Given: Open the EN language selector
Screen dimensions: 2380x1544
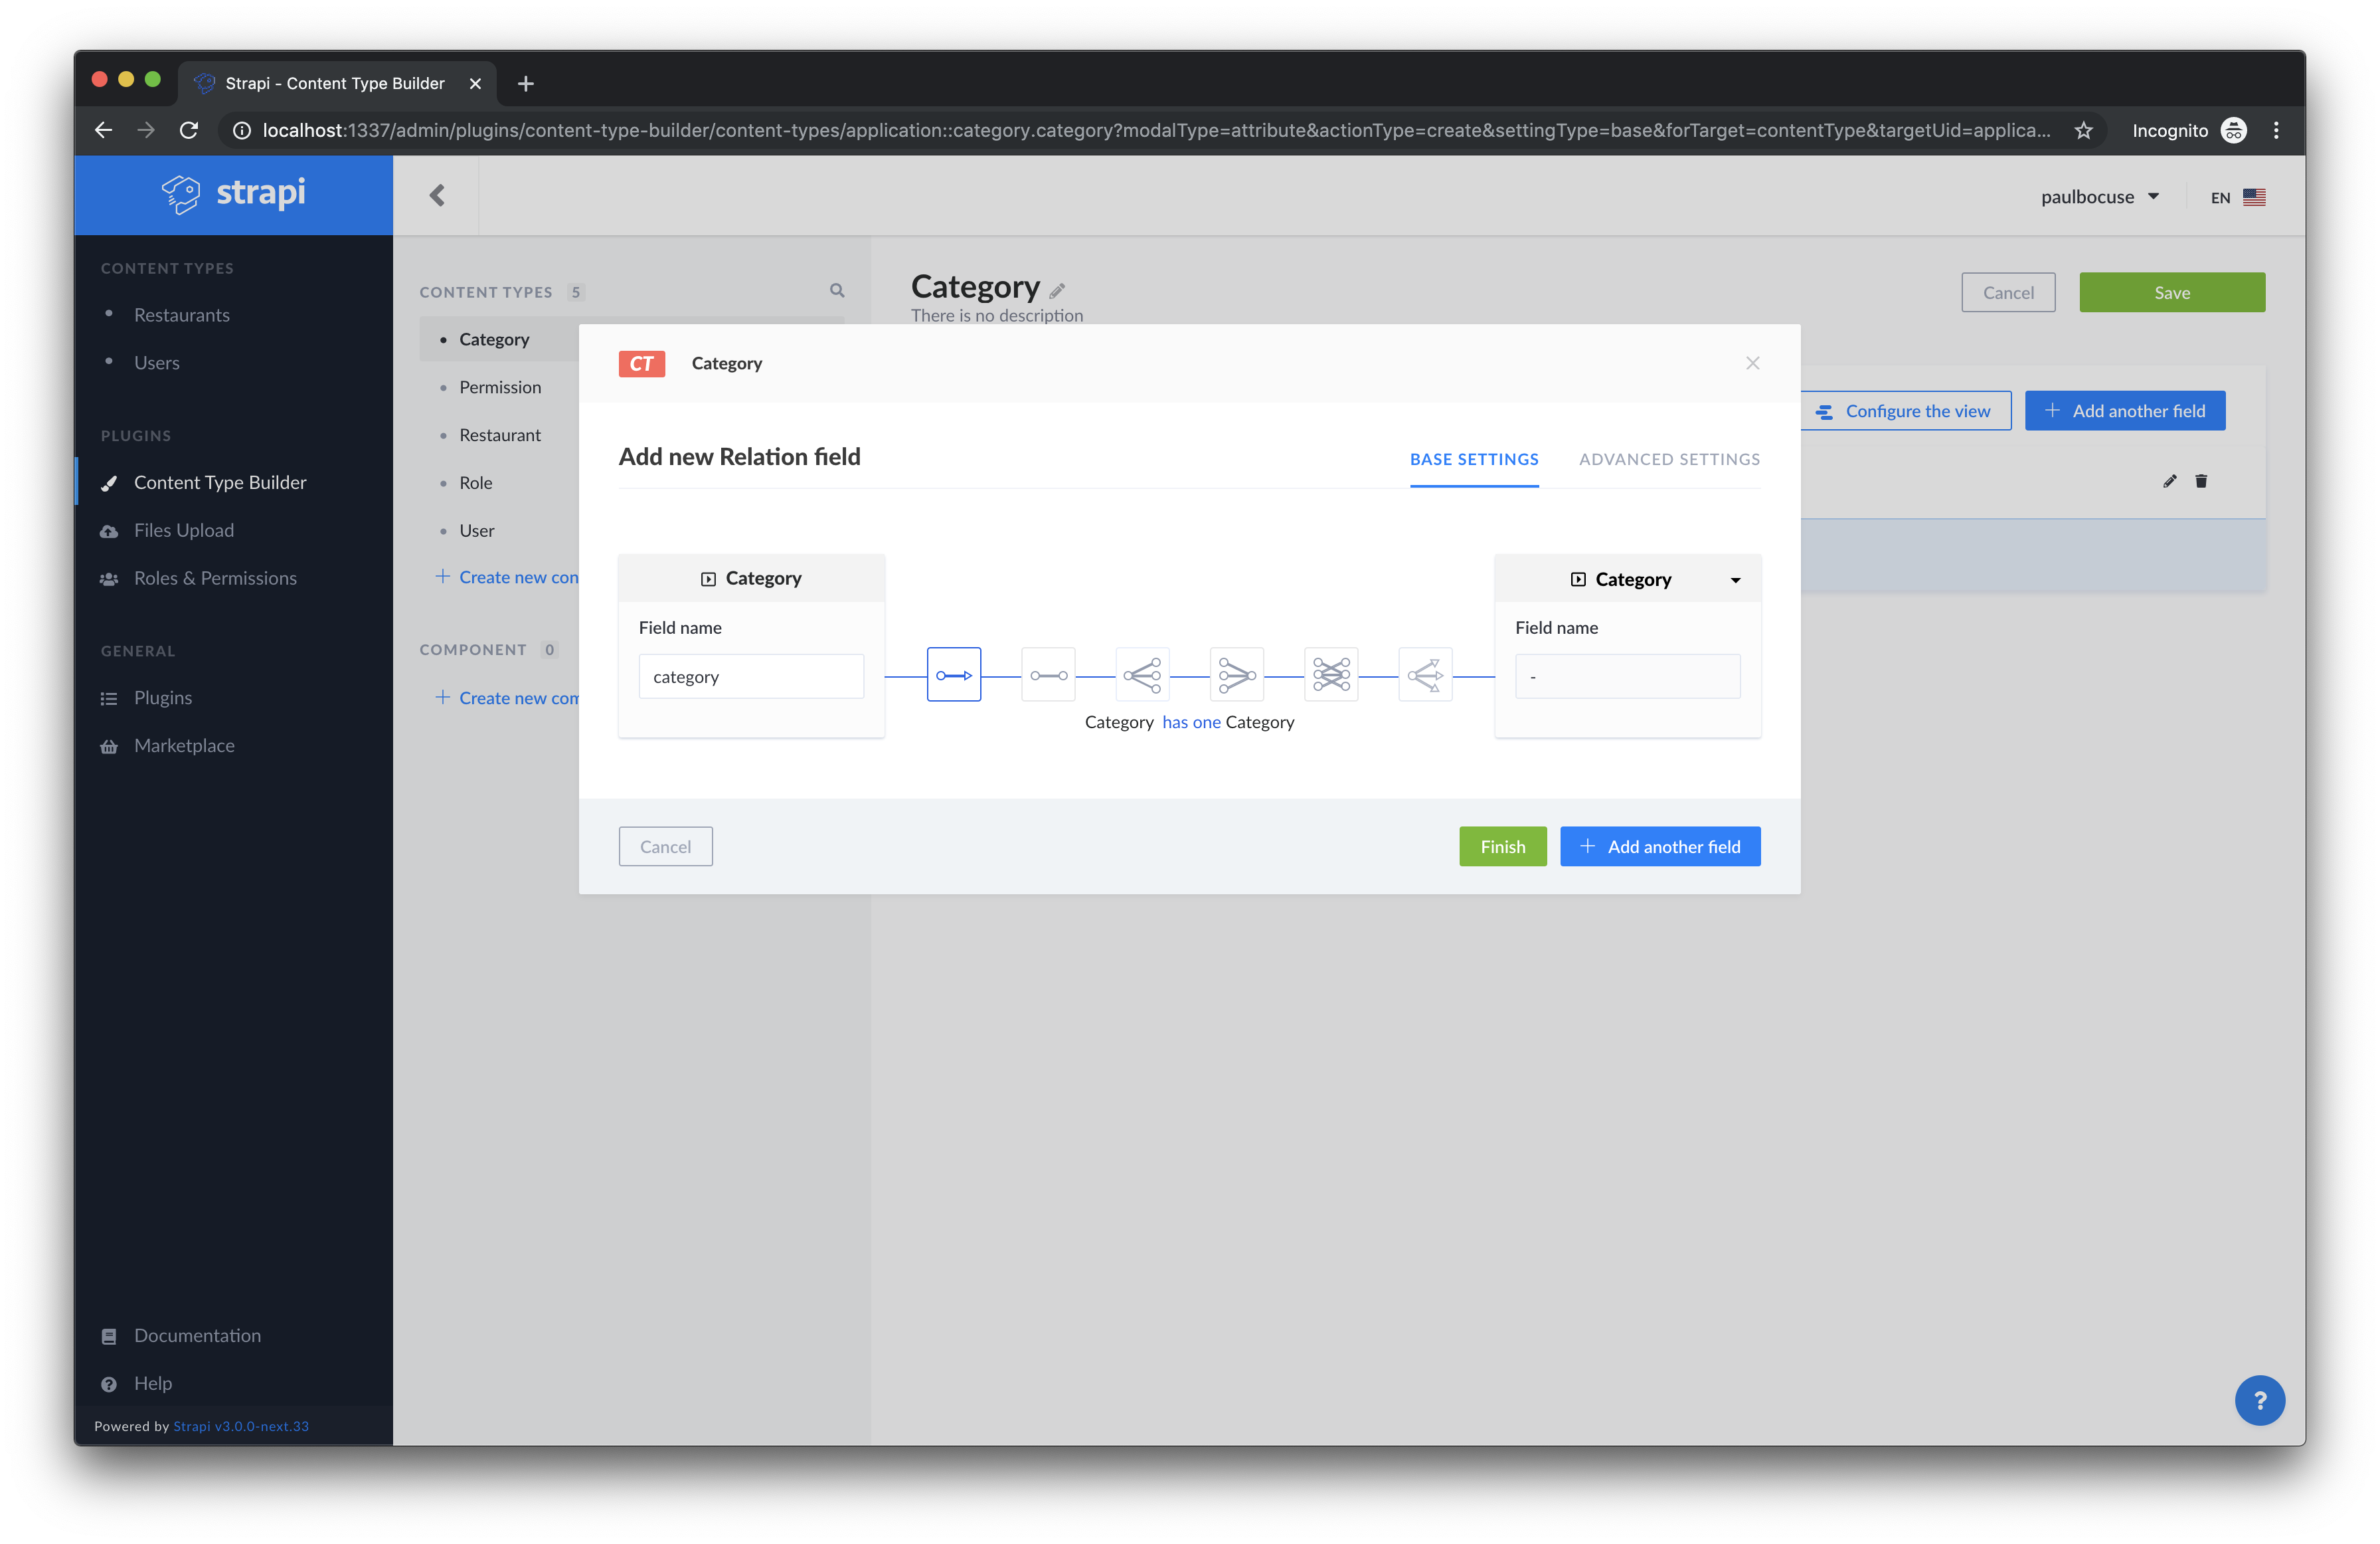Looking at the screenshot, I should click(x=2236, y=196).
